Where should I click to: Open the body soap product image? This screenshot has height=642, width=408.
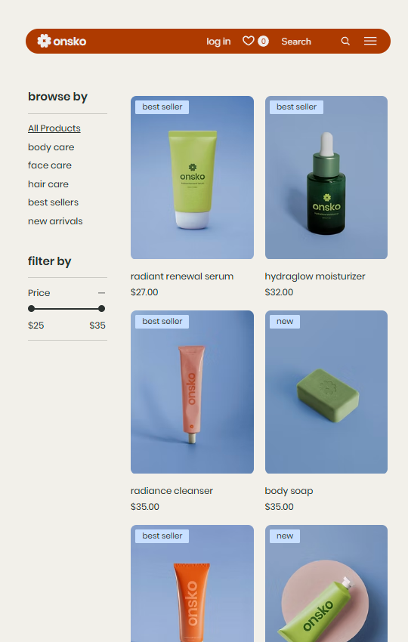[326, 392]
